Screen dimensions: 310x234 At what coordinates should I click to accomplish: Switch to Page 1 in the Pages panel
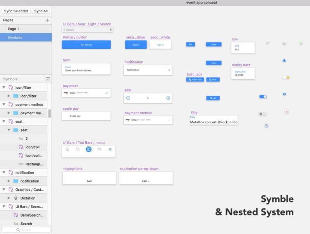[14, 28]
